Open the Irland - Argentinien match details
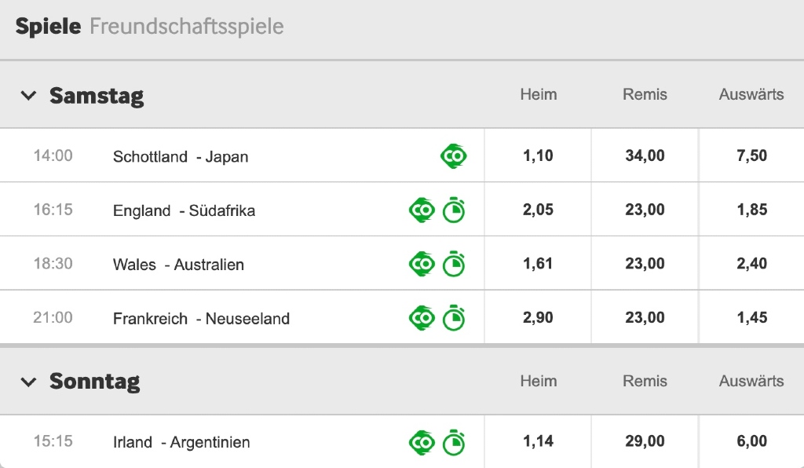Screen dimensions: 804x468 [x=181, y=443]
